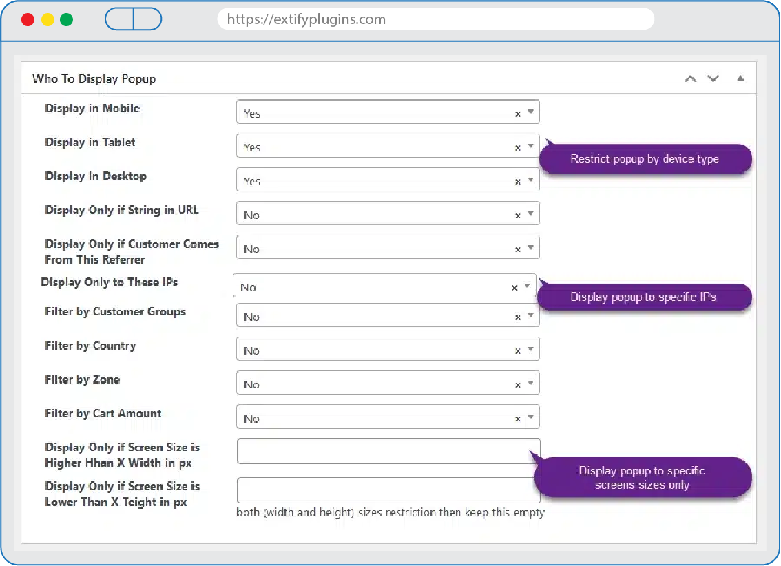Viewport: 781px width, 566px height.
Task: Expand the Display Only to These IPs dropdown
Action: click(527, 286)
